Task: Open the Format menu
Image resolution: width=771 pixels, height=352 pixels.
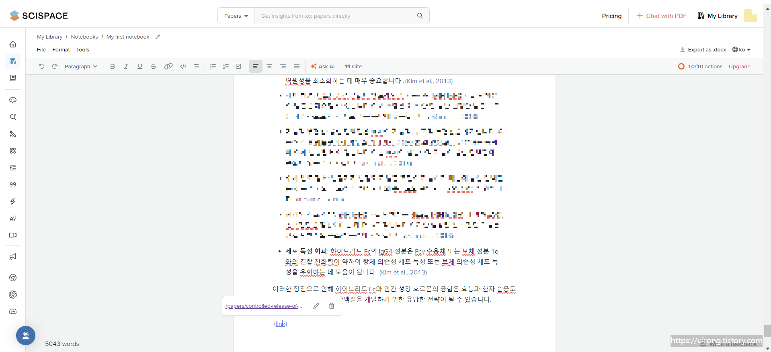Action: coord(61,49)
